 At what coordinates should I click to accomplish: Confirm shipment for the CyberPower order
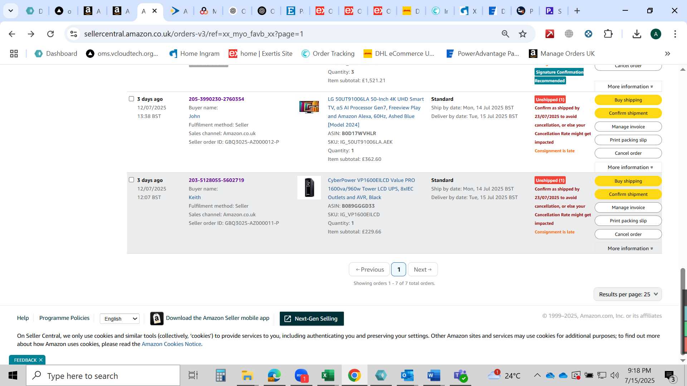click(x=628, y=194)
